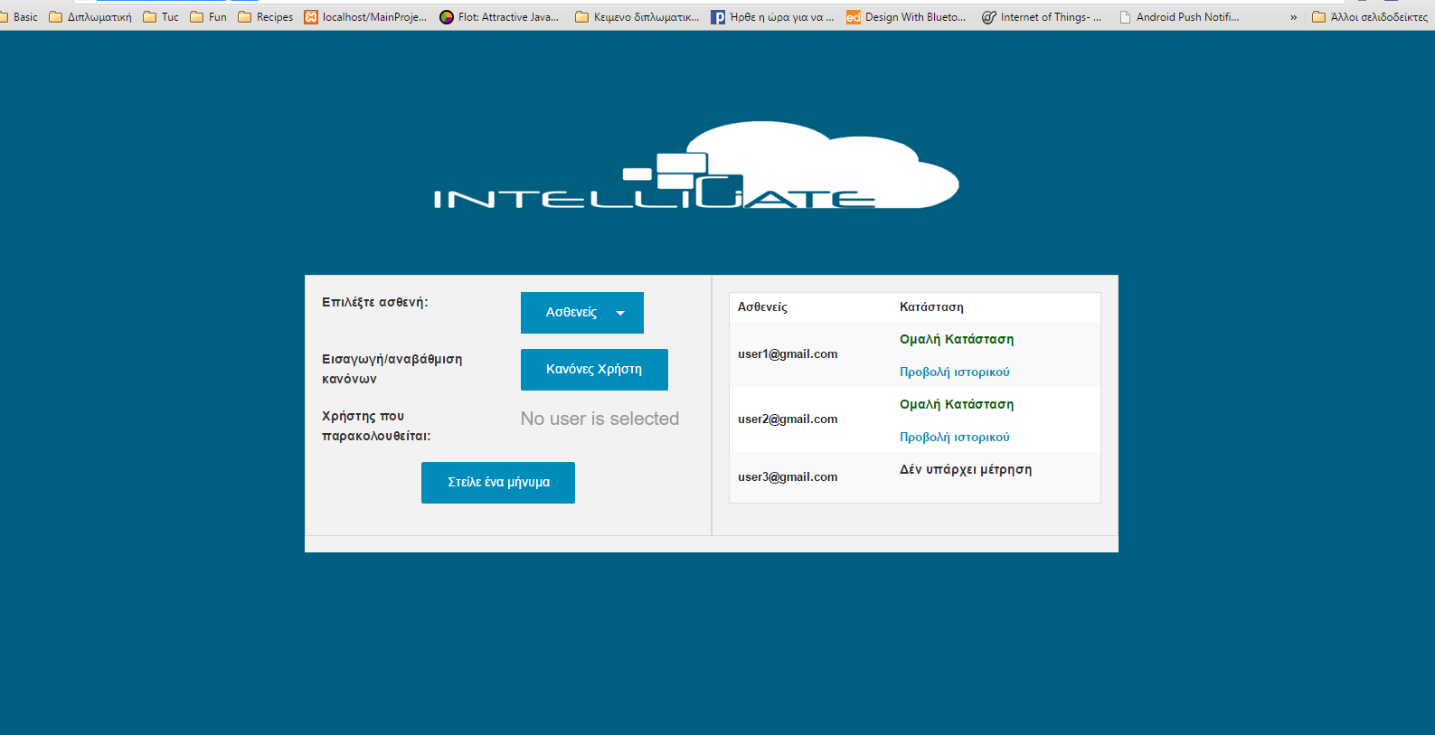The width and height of the screenshot is (1435, 735).
Task: Select user3@gmail.com in the patients table
Action: [788, 476]
